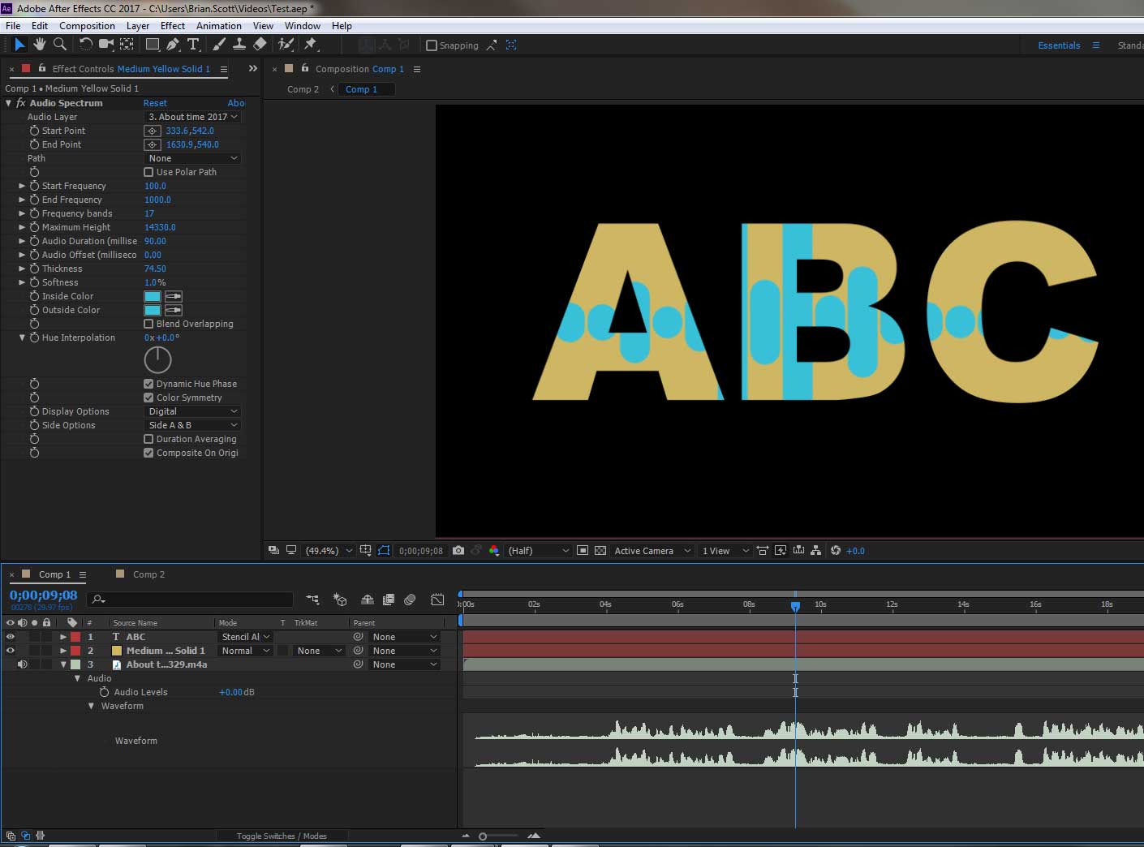Mute audio of About t...329.m4a layer
Viewport: 1144px width, 847px height.
(23, 664)
